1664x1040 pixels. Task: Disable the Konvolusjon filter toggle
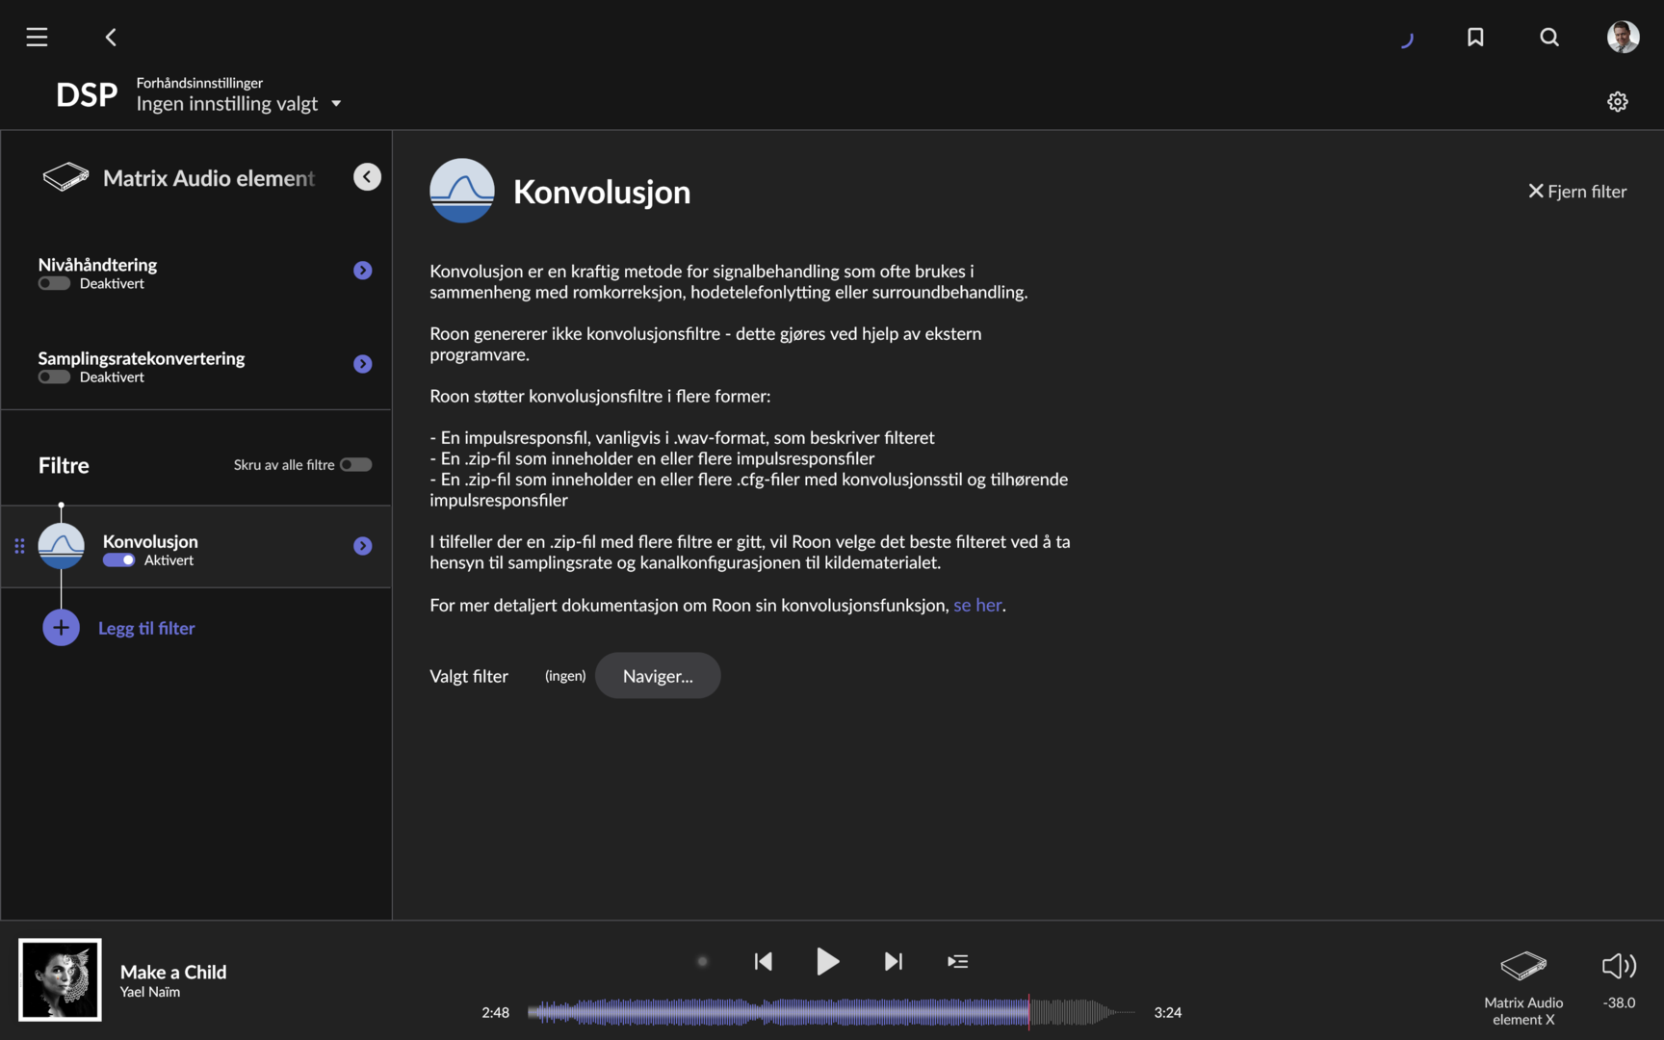119,560
